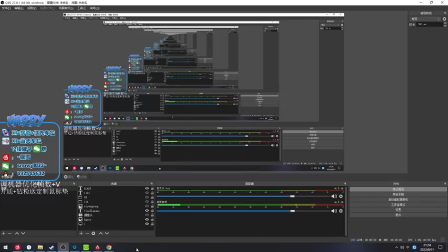Click the IME 中 language indicator in tray
The height and width of the screenshot is (252, 448).
408,248
